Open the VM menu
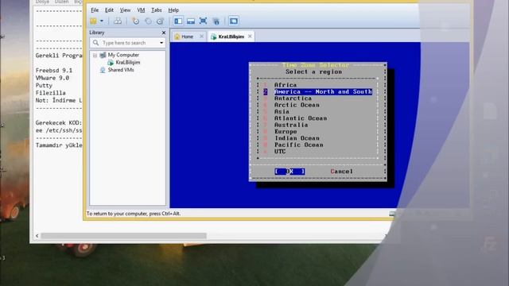Image resolution: width=509 pixels, height=286 pixels. click(141, 10)
